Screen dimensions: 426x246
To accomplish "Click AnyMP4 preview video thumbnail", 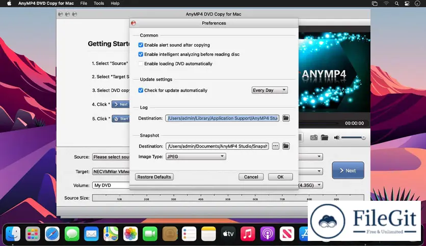I will (x=334, y=72).
